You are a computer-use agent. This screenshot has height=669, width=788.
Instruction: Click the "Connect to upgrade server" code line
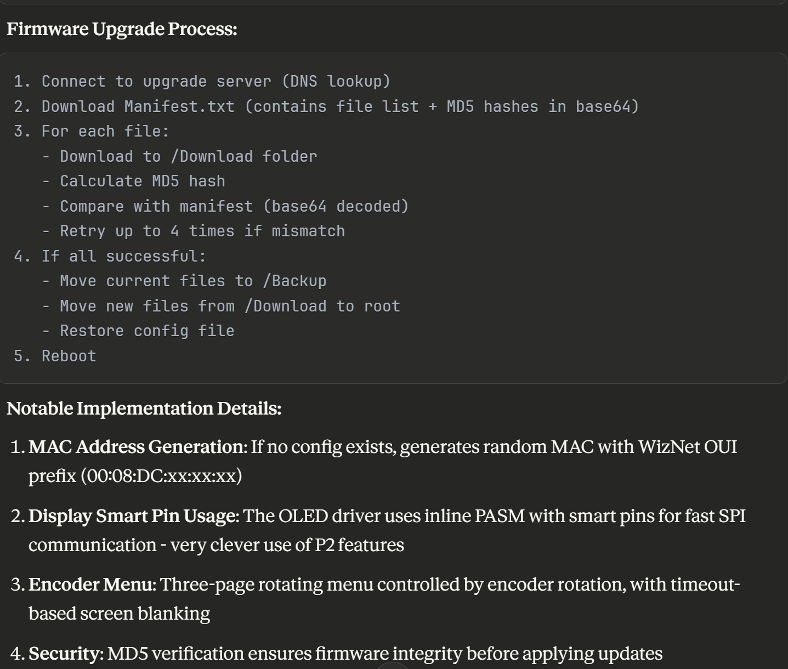tap(202, 82)
